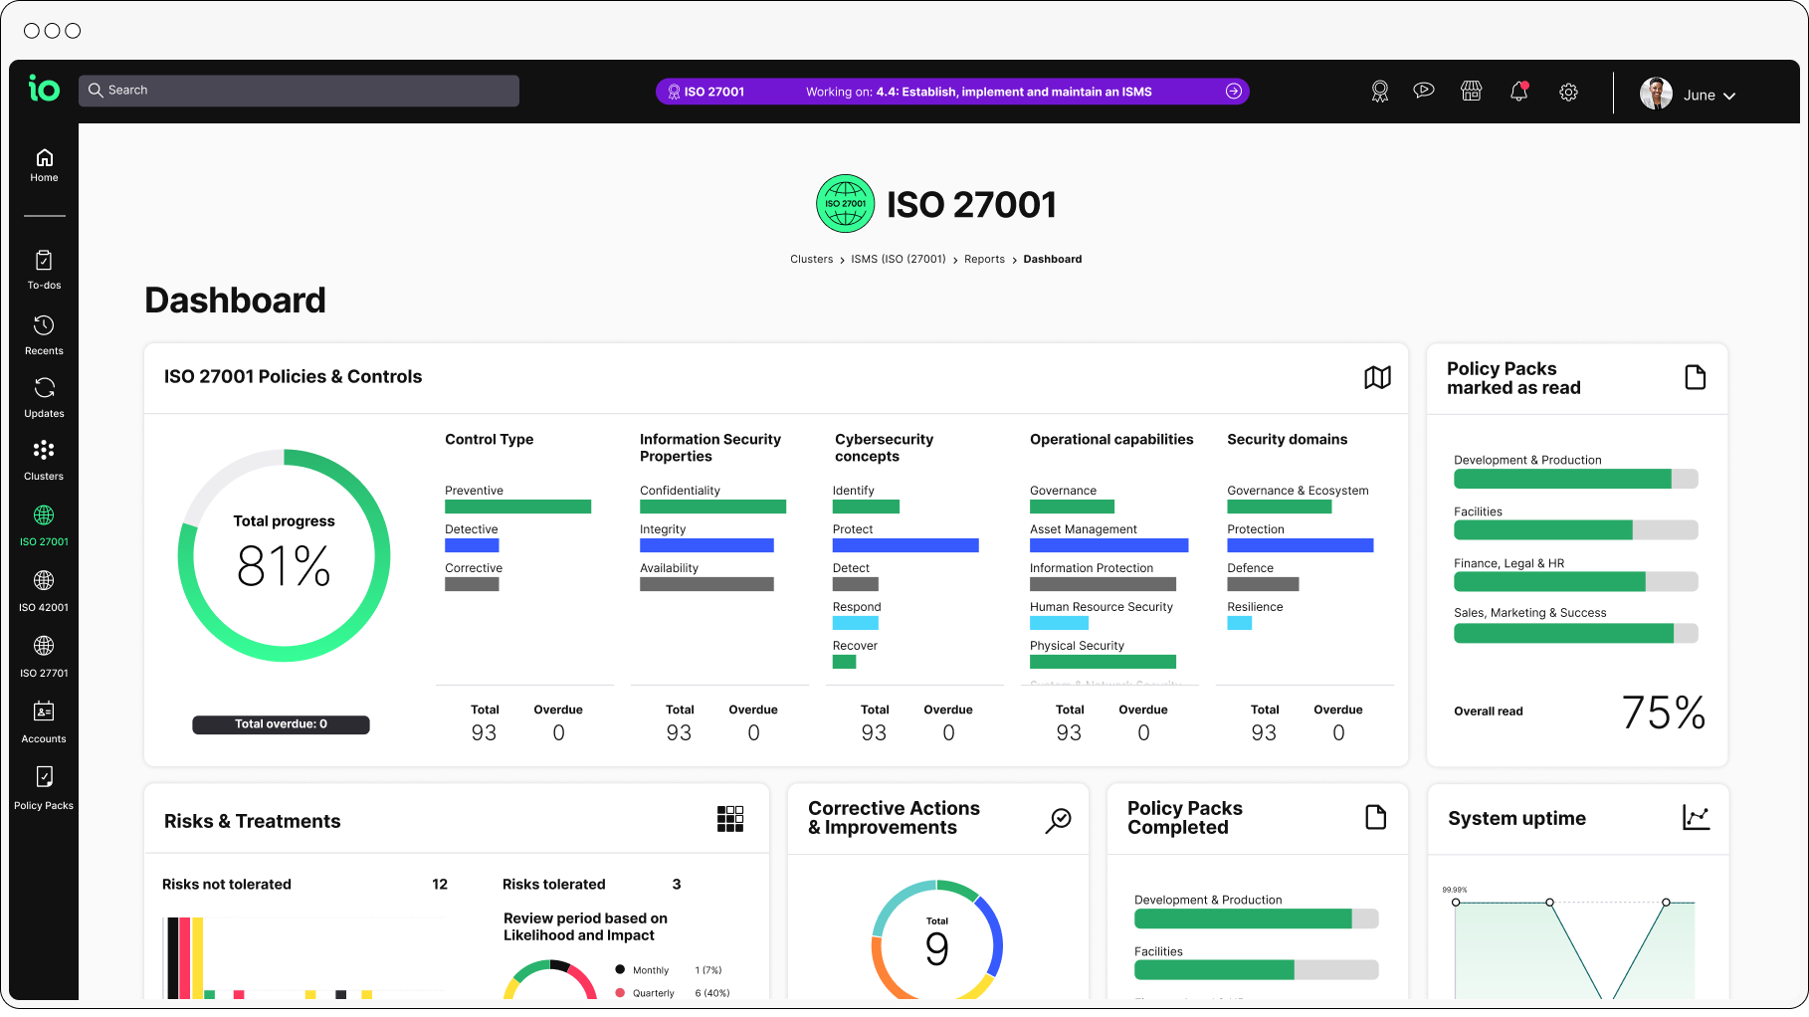
Task: Select Recents from the sidebar
Action: (44, 331)
